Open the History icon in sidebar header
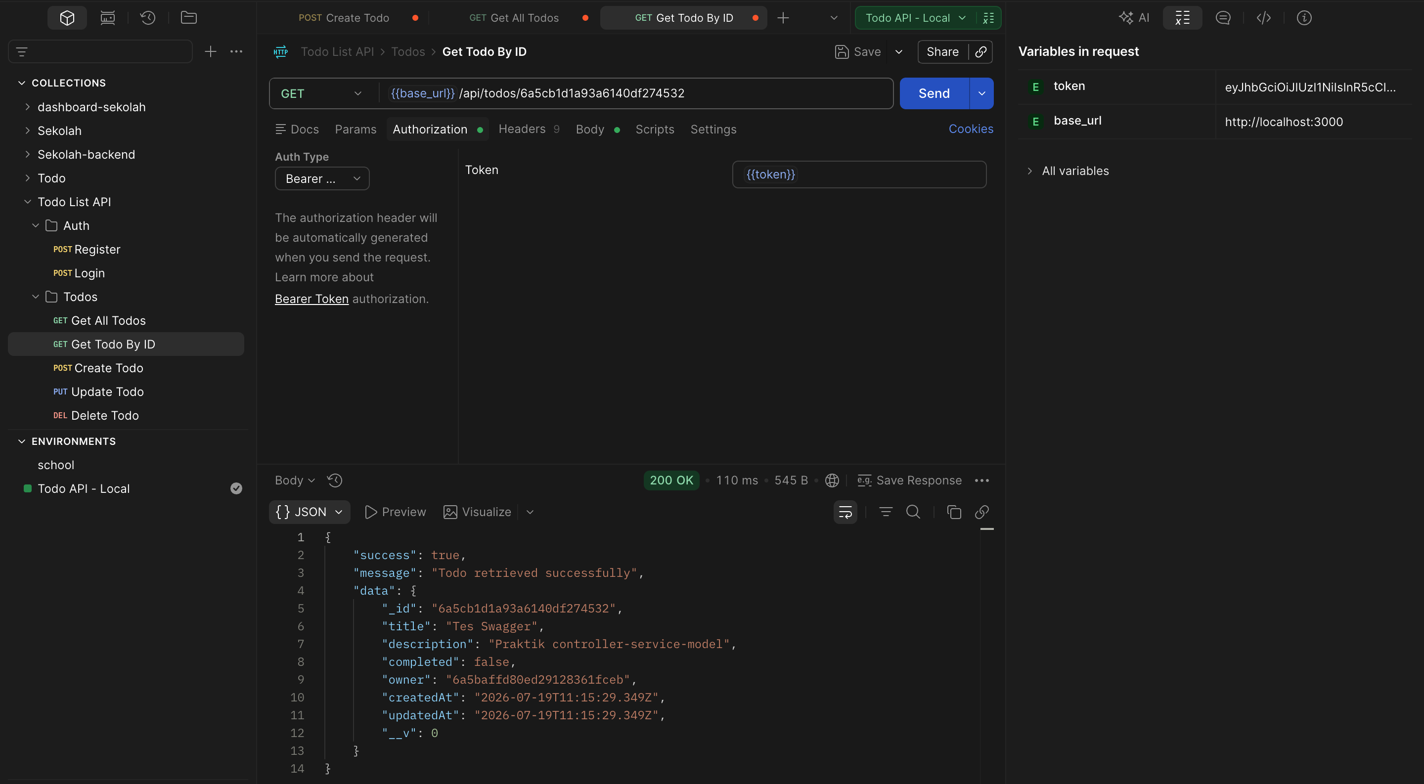Image resolution: width=1424 pixels, height=784 pixels. click(148, 18)
